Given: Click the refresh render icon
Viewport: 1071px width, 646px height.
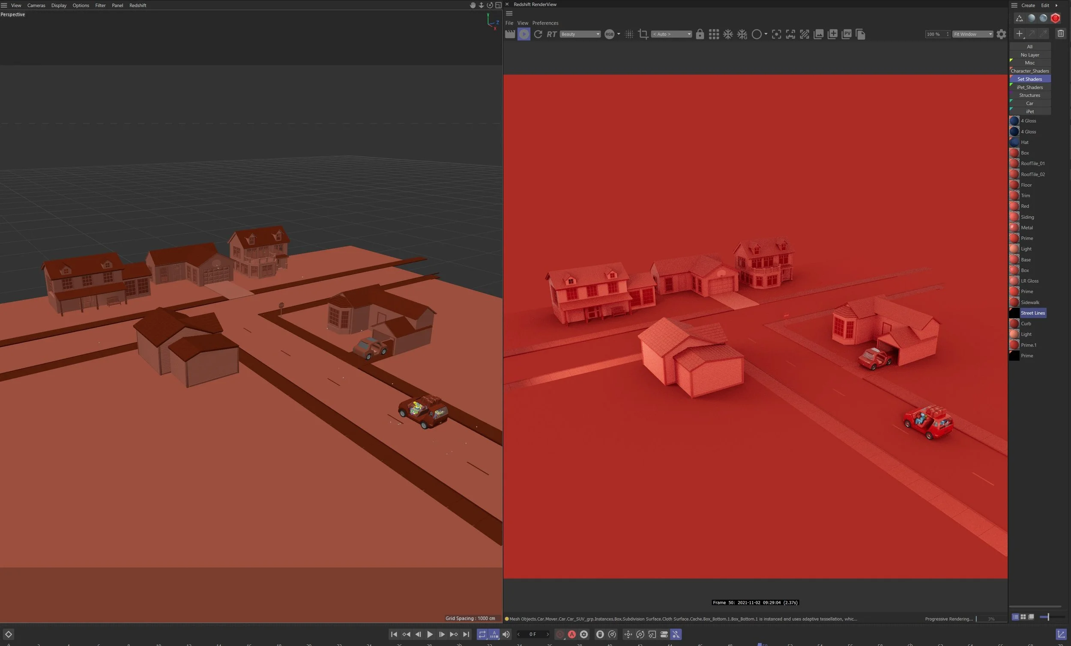Looking at the screenshot, I should pos(538,34).
